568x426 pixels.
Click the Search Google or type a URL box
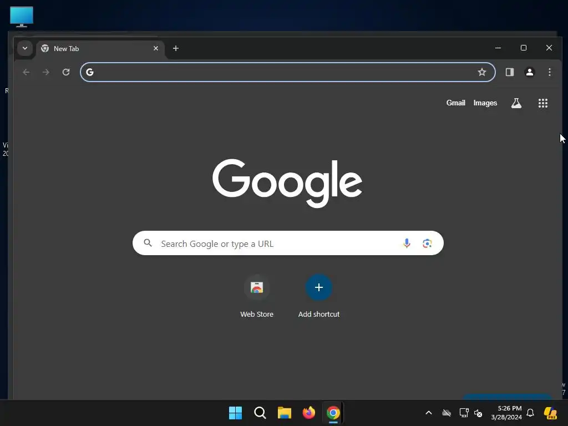click(288, 243)
